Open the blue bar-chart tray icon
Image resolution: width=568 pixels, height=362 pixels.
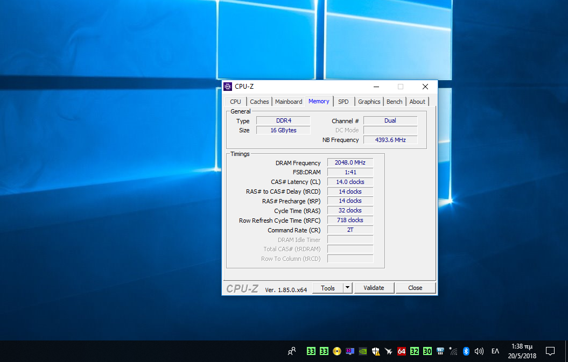[x=440, y=351]
